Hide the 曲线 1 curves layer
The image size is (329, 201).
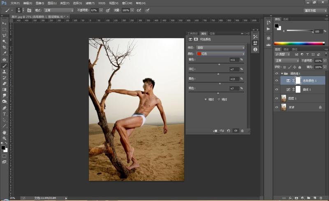[276, 90]
